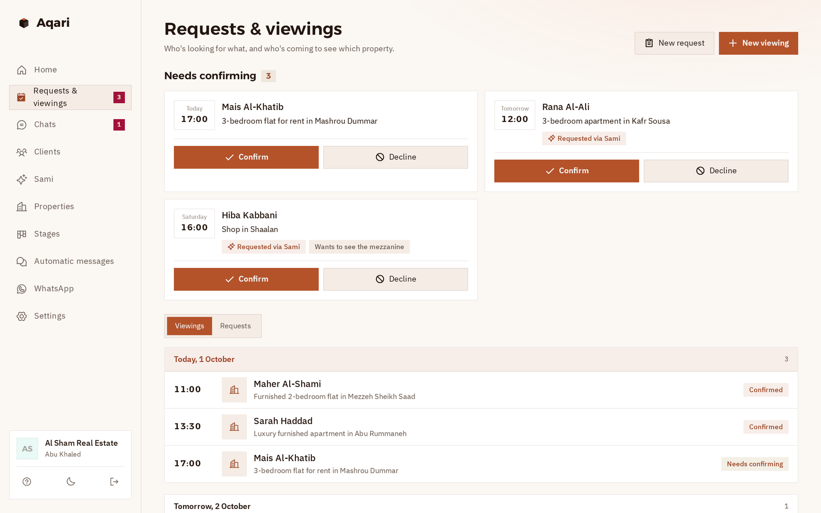Image resolution: width=821 pixels, height=513 pixels.
Task: Create a New viewing
Action: pyautogui.click(x=758, y=43)
